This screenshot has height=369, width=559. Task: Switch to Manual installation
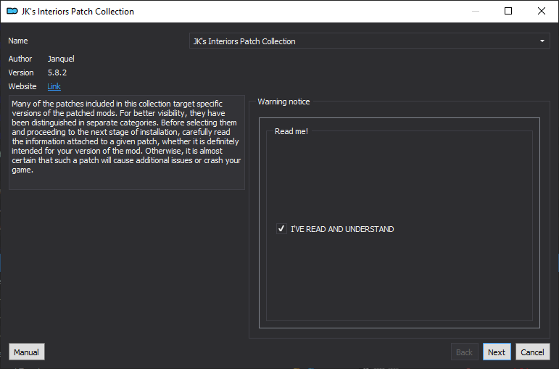[27, 352]
